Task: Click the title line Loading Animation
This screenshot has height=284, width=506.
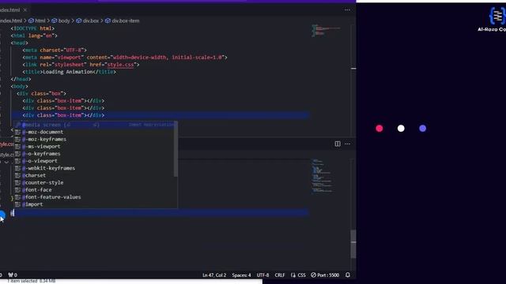Action: (69, 72)
